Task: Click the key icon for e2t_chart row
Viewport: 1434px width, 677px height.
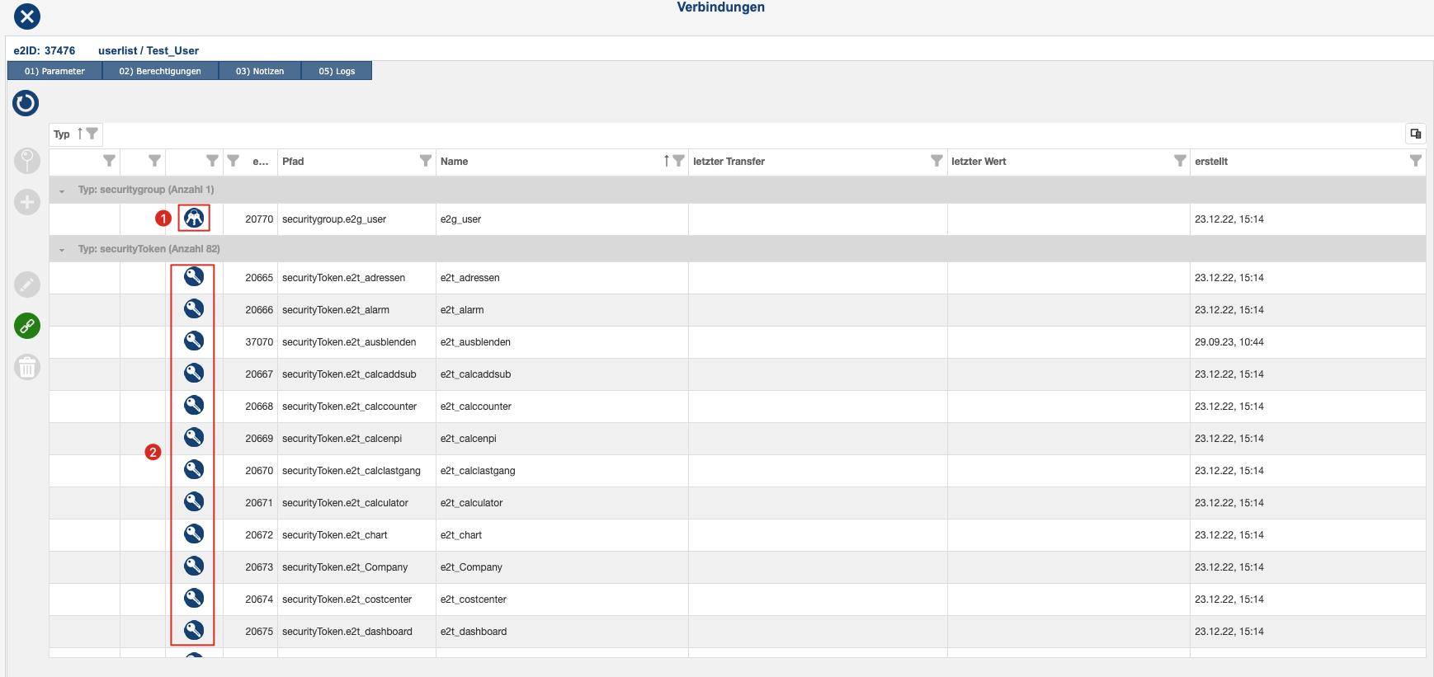Action: [194, 534]
